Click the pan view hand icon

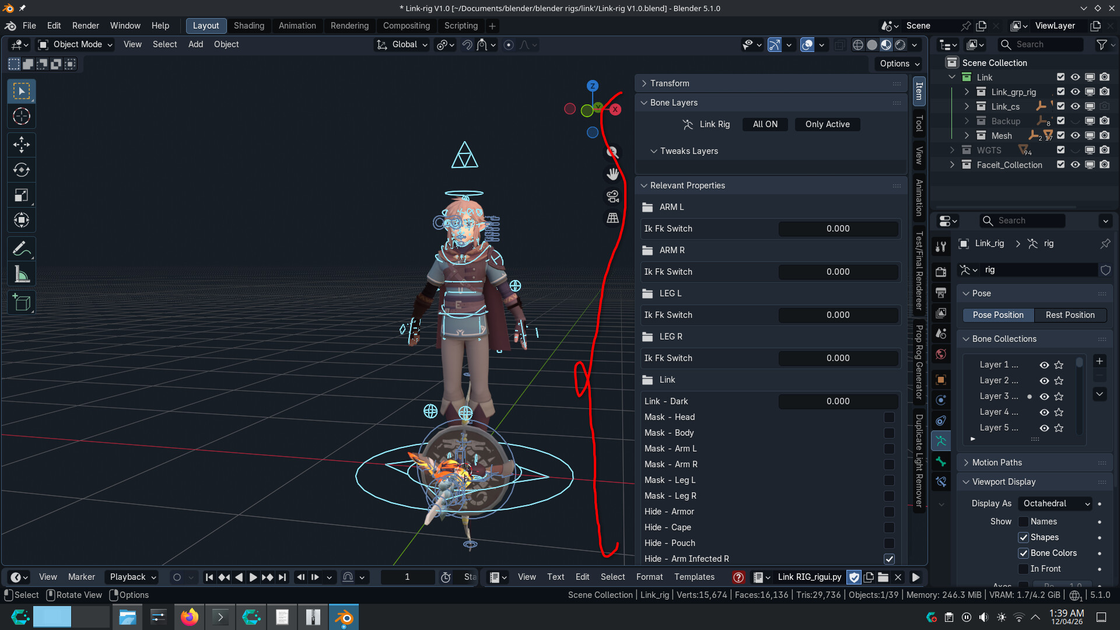click(612, 174)
